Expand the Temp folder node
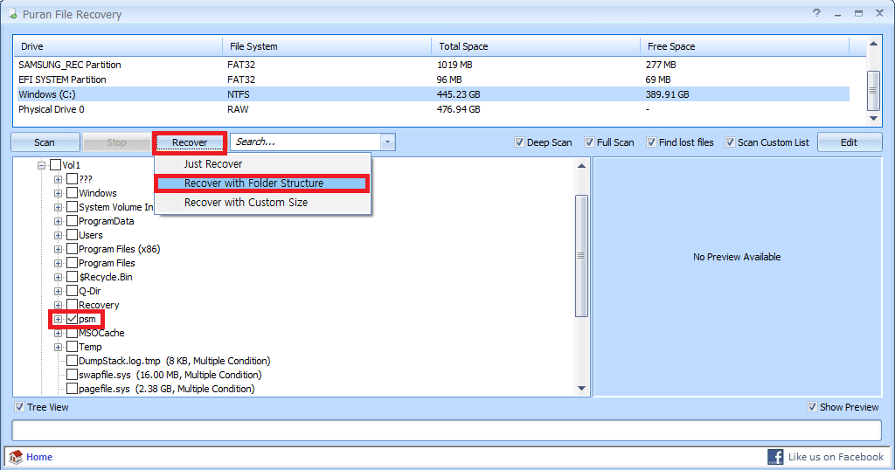 [x=59, y=347]
